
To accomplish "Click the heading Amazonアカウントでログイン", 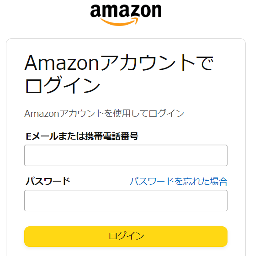I will coord(119,74).
